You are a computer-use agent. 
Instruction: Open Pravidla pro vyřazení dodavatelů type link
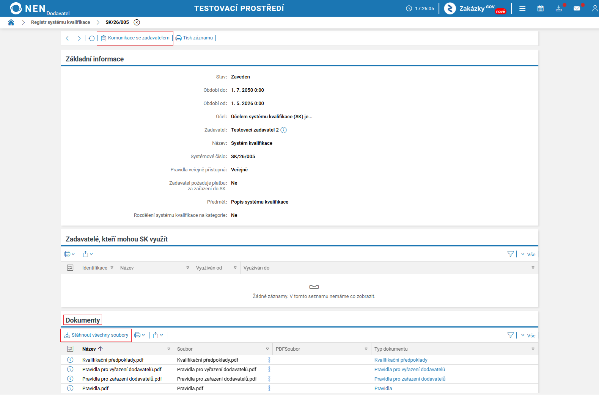point(410,370)
